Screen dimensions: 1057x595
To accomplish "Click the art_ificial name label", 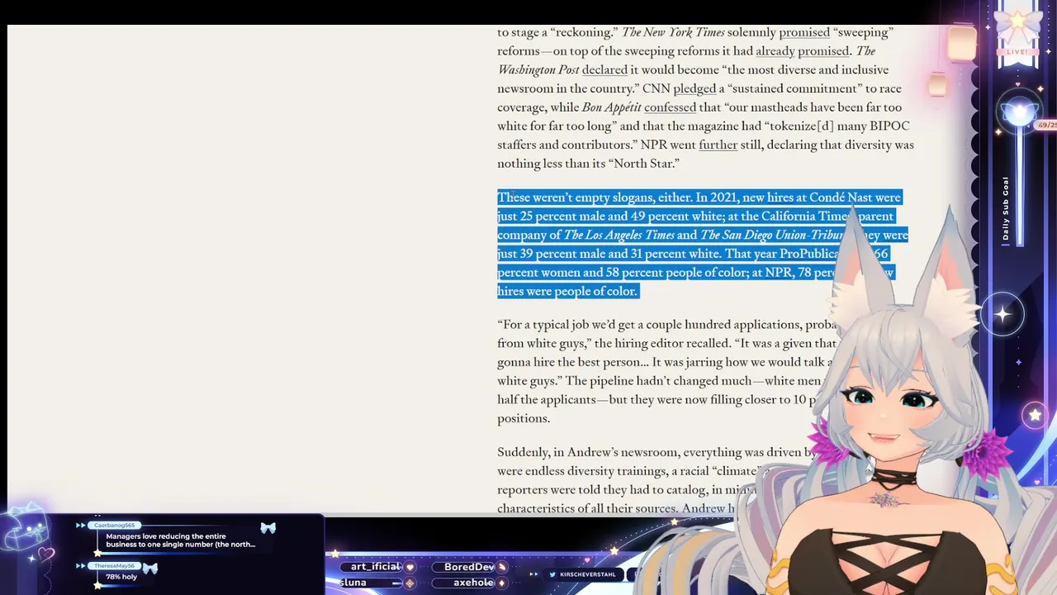I will (x=375, y=567).
